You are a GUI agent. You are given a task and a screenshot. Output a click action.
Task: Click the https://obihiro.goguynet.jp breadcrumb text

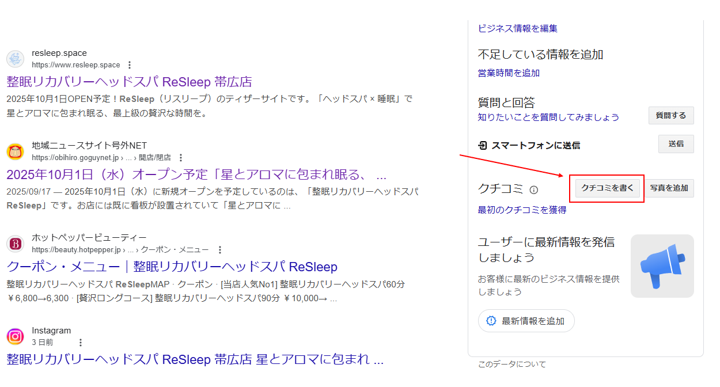[x=101, y=158]
